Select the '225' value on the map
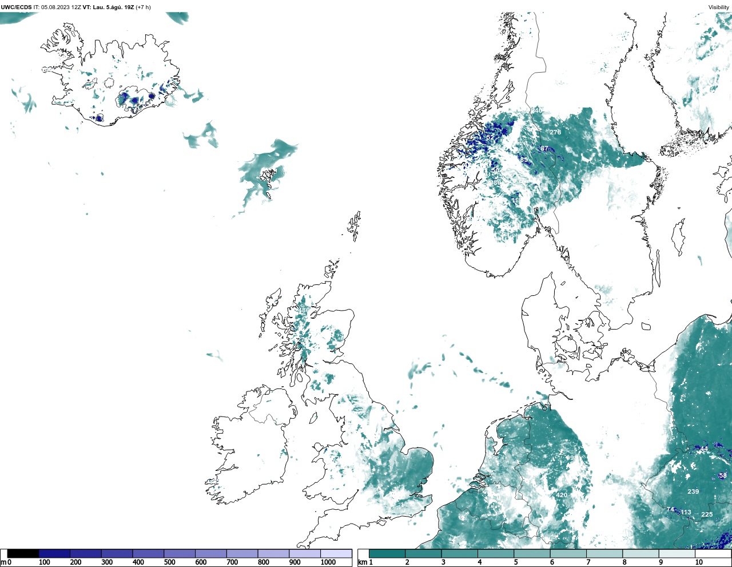The width and height of the screenshot is (732, 567). [x=707, y=514]
